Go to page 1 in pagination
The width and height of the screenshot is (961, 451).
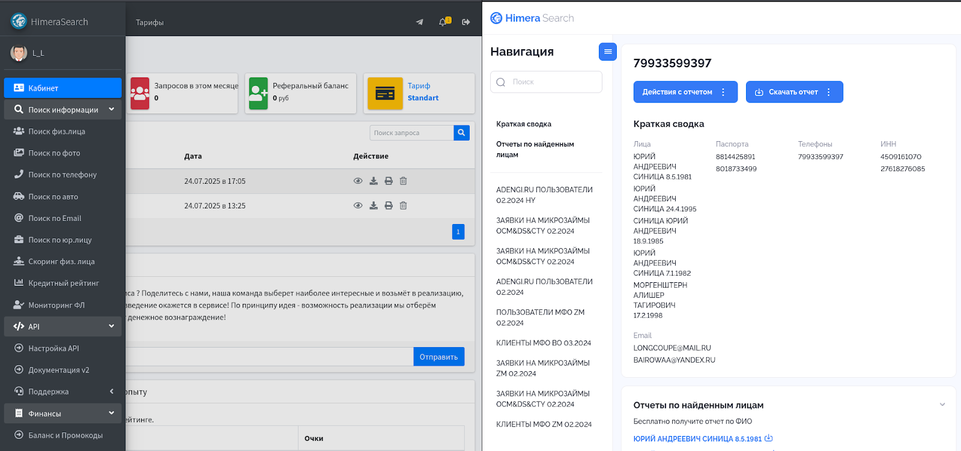coord(458,232)
